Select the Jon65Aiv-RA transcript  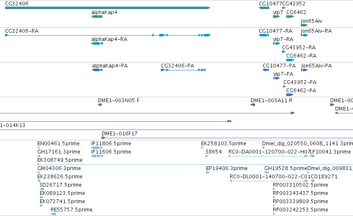(304, 35)
